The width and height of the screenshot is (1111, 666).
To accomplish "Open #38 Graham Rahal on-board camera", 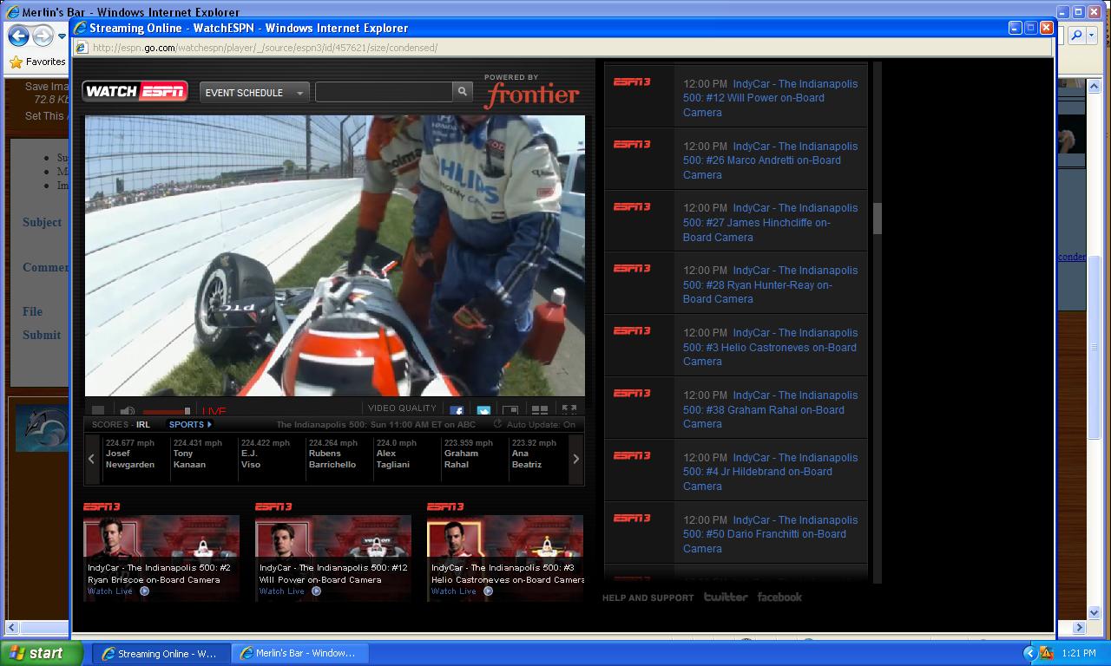I will (770, 409).
